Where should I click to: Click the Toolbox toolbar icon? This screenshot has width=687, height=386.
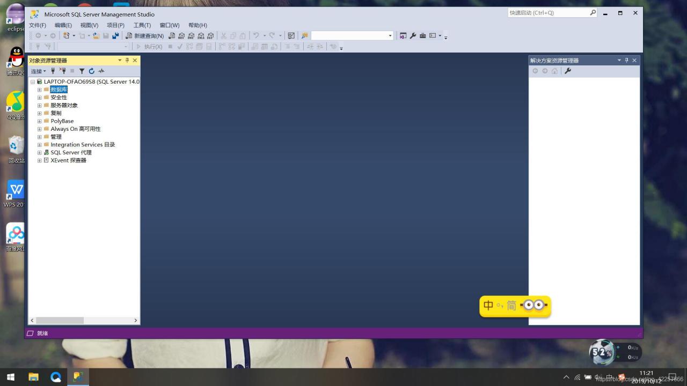(422, 36)
